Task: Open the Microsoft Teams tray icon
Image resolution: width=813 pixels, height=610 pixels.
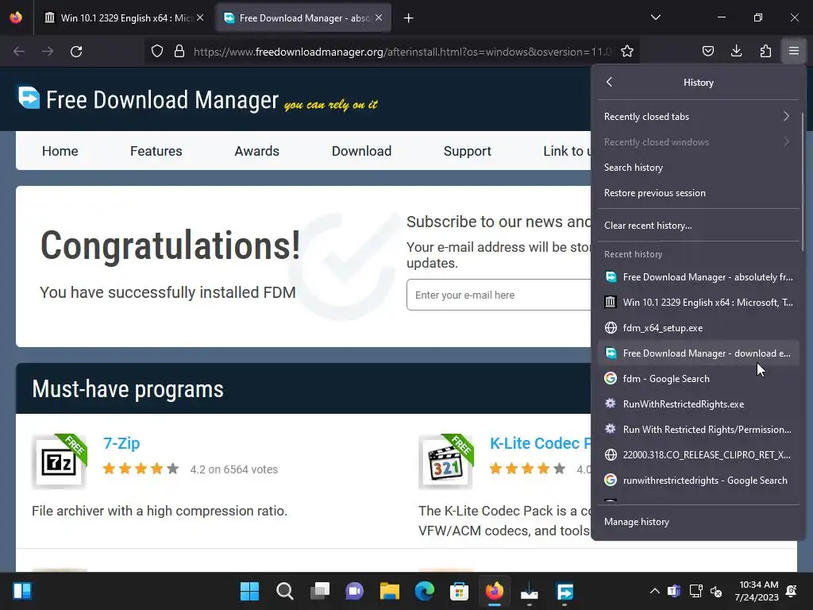Action: point(674,591)
